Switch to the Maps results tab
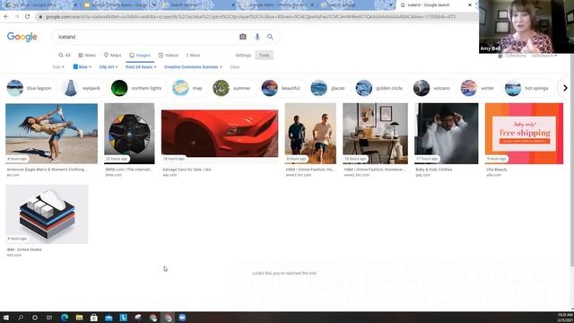Image resolution: width=574 pixels, height=323 pixels. click(112, 56)
